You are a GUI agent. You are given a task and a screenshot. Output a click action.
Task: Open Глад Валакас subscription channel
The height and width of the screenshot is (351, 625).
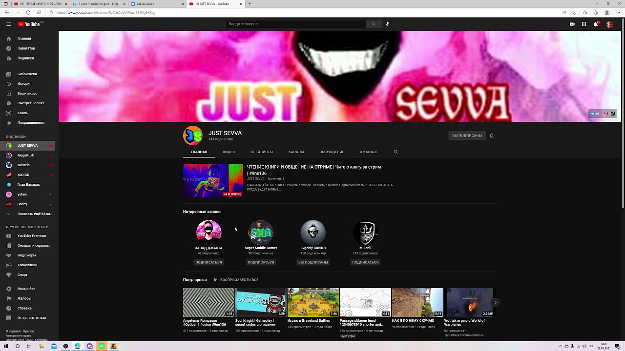27,184
